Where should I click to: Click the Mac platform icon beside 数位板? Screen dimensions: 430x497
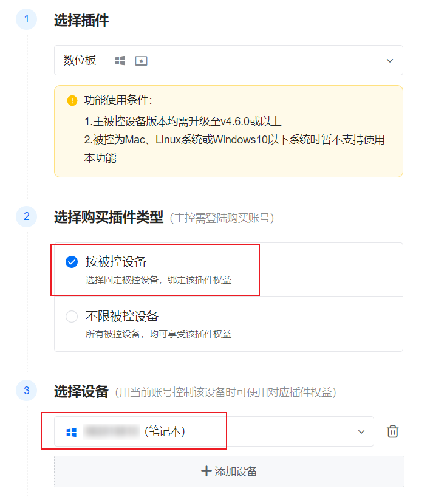(141, 61)
